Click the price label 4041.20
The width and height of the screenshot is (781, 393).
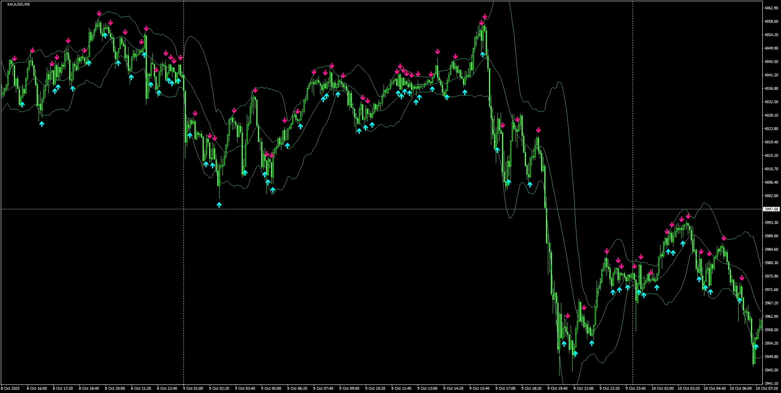(771, 75)
